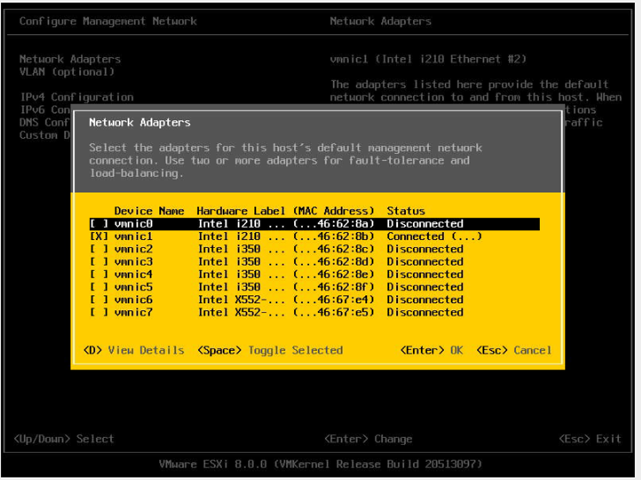Image resolution: width=641 pixels, height=480 pixels.
Task: Click <Up/Down> Select hint at the bottom
Action: pyautogui.click(x=64, y=439)
